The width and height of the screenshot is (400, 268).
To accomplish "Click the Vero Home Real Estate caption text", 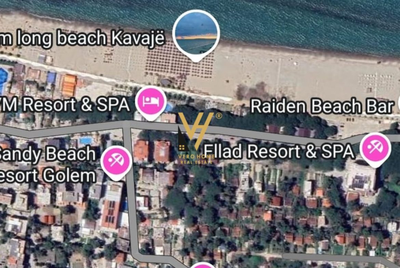I will click(197, 159).
